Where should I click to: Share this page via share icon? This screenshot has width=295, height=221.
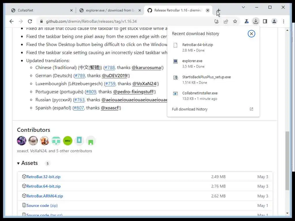click(226, 21)
